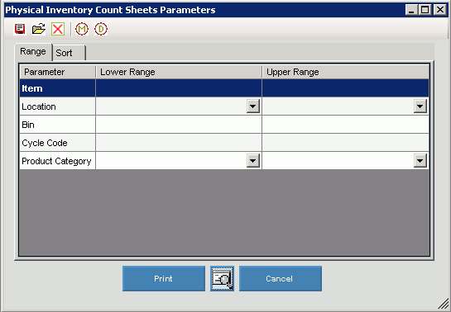
Task: Click the Print button
Action: [x=164, y=278]
